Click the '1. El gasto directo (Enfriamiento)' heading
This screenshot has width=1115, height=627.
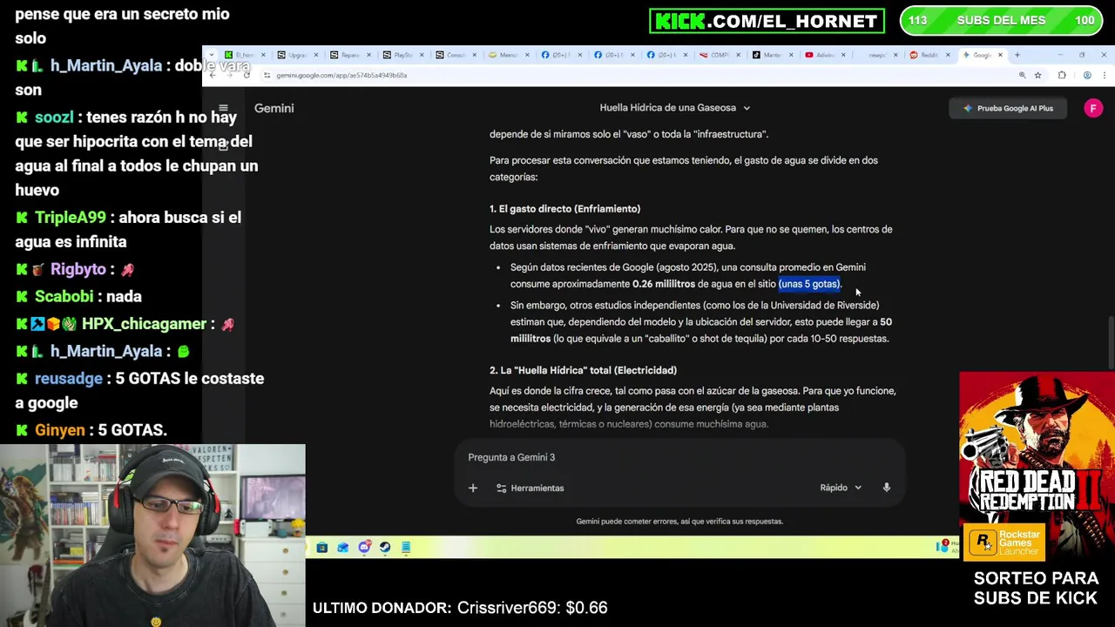[564, 209]
